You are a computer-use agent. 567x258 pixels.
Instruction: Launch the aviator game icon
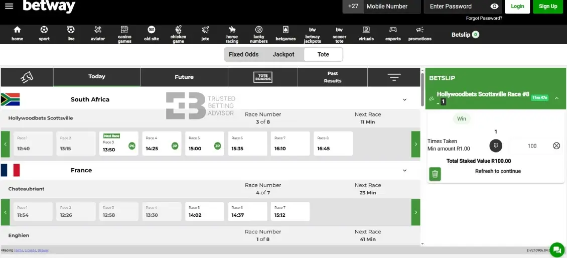click(x=98, y=30)
